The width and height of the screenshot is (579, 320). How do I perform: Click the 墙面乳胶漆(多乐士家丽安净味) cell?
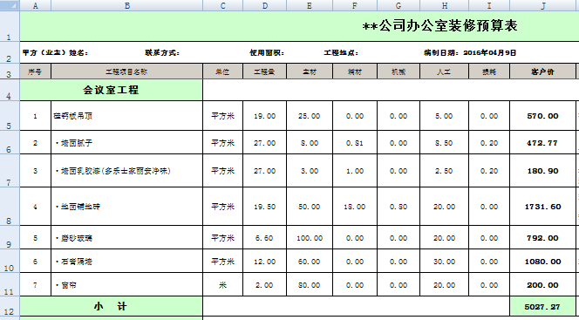coord(127,171)
